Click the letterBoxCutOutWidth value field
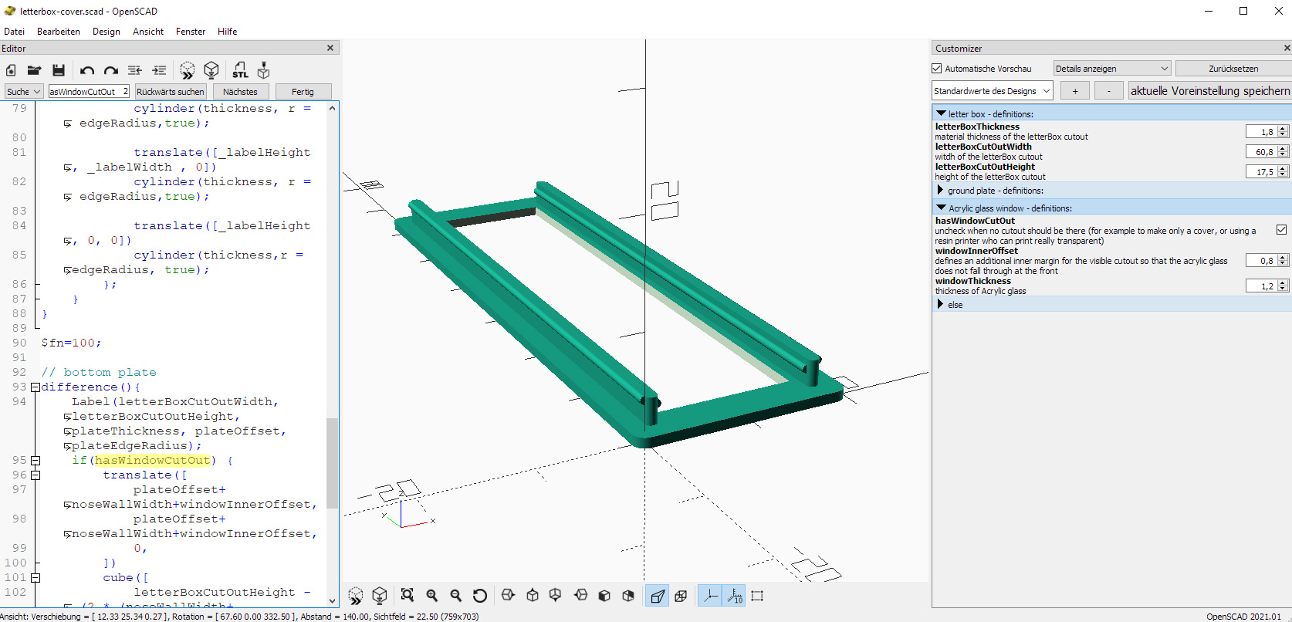Screen dimensions: 1292x622 (x=1261, y=152)
